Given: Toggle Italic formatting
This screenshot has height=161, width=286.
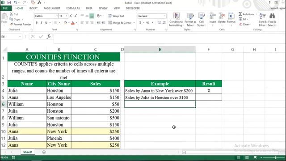Looking at the screenshot, I should click(x=42, y=23).
